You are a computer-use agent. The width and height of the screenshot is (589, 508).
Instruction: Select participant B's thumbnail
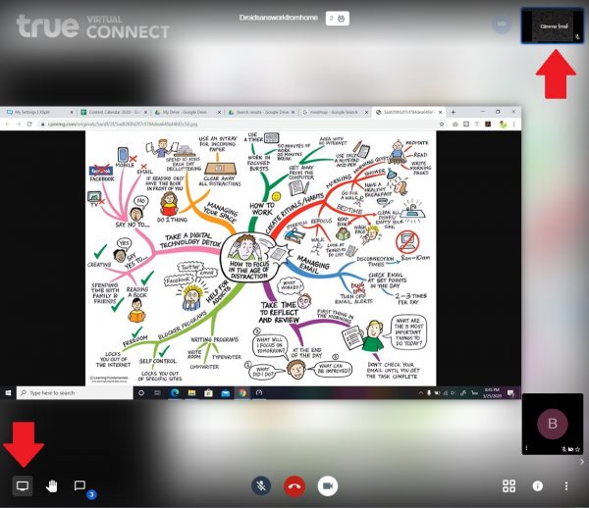click(x=552, y=424)
